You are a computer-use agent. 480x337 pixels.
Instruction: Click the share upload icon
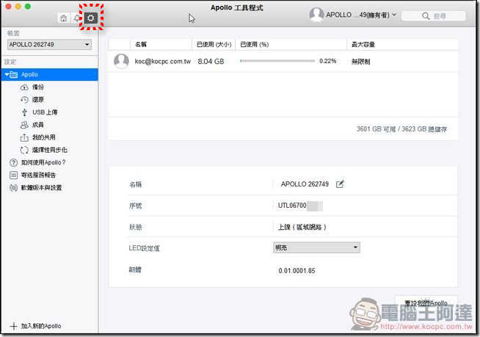(24, 137)
